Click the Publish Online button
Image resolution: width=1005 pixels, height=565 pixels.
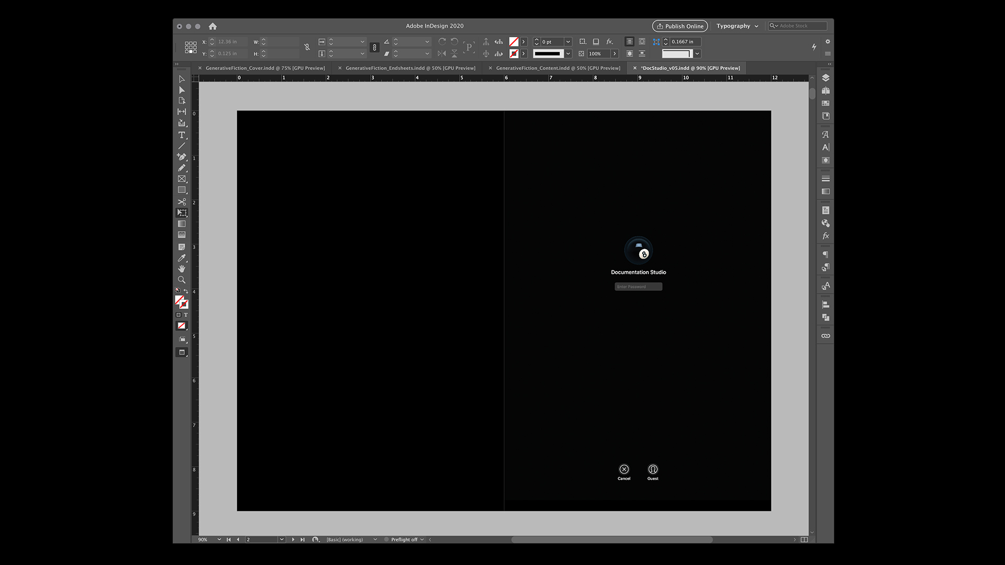[679, 26]
